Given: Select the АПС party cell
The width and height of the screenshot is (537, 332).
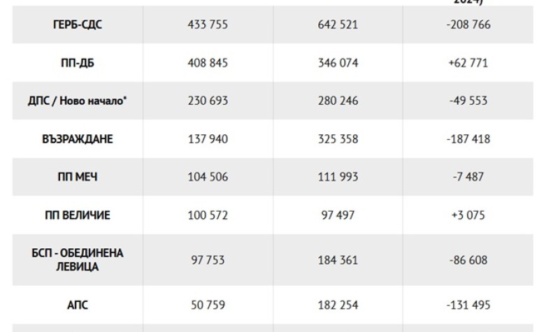Looking at the screenshot, I should (77, 305).
